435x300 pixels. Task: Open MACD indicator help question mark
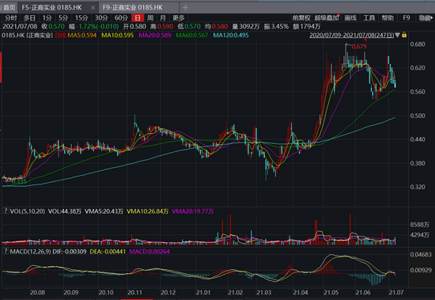point(6,251)
